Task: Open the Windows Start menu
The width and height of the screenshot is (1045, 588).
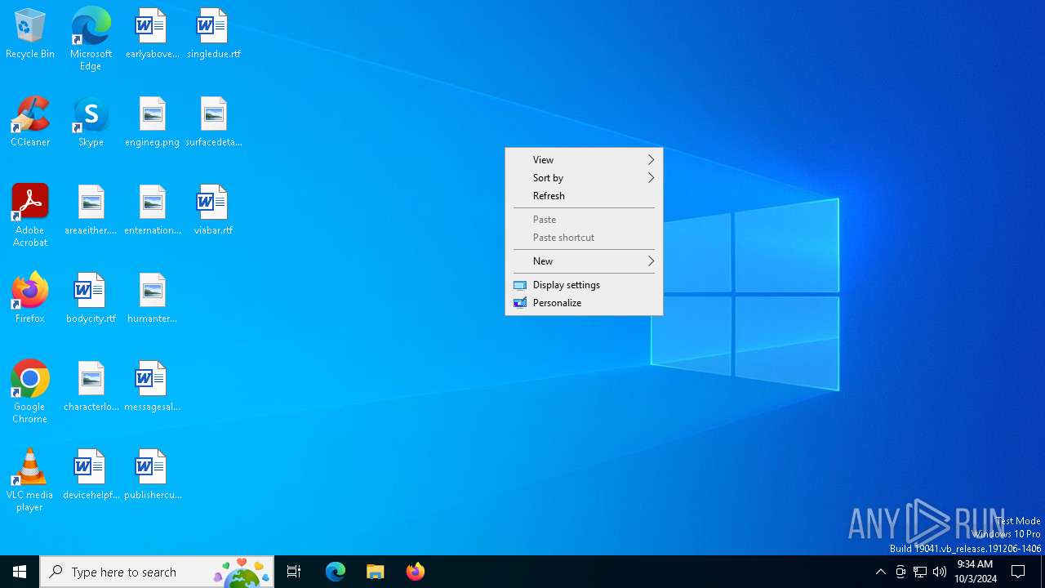Action: click(x=20, y=572)
